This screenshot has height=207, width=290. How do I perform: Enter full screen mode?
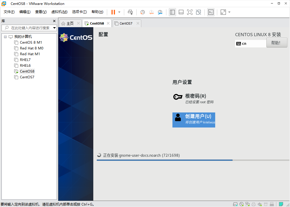tap(190, 12)
